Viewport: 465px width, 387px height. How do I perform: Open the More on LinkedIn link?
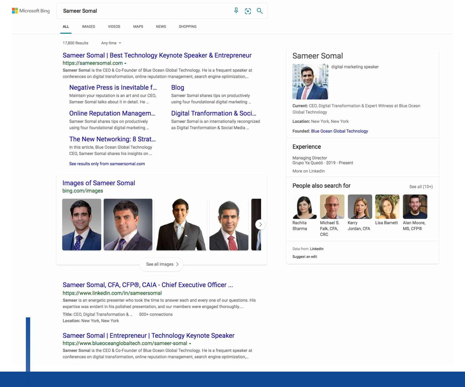pos(308,171)
